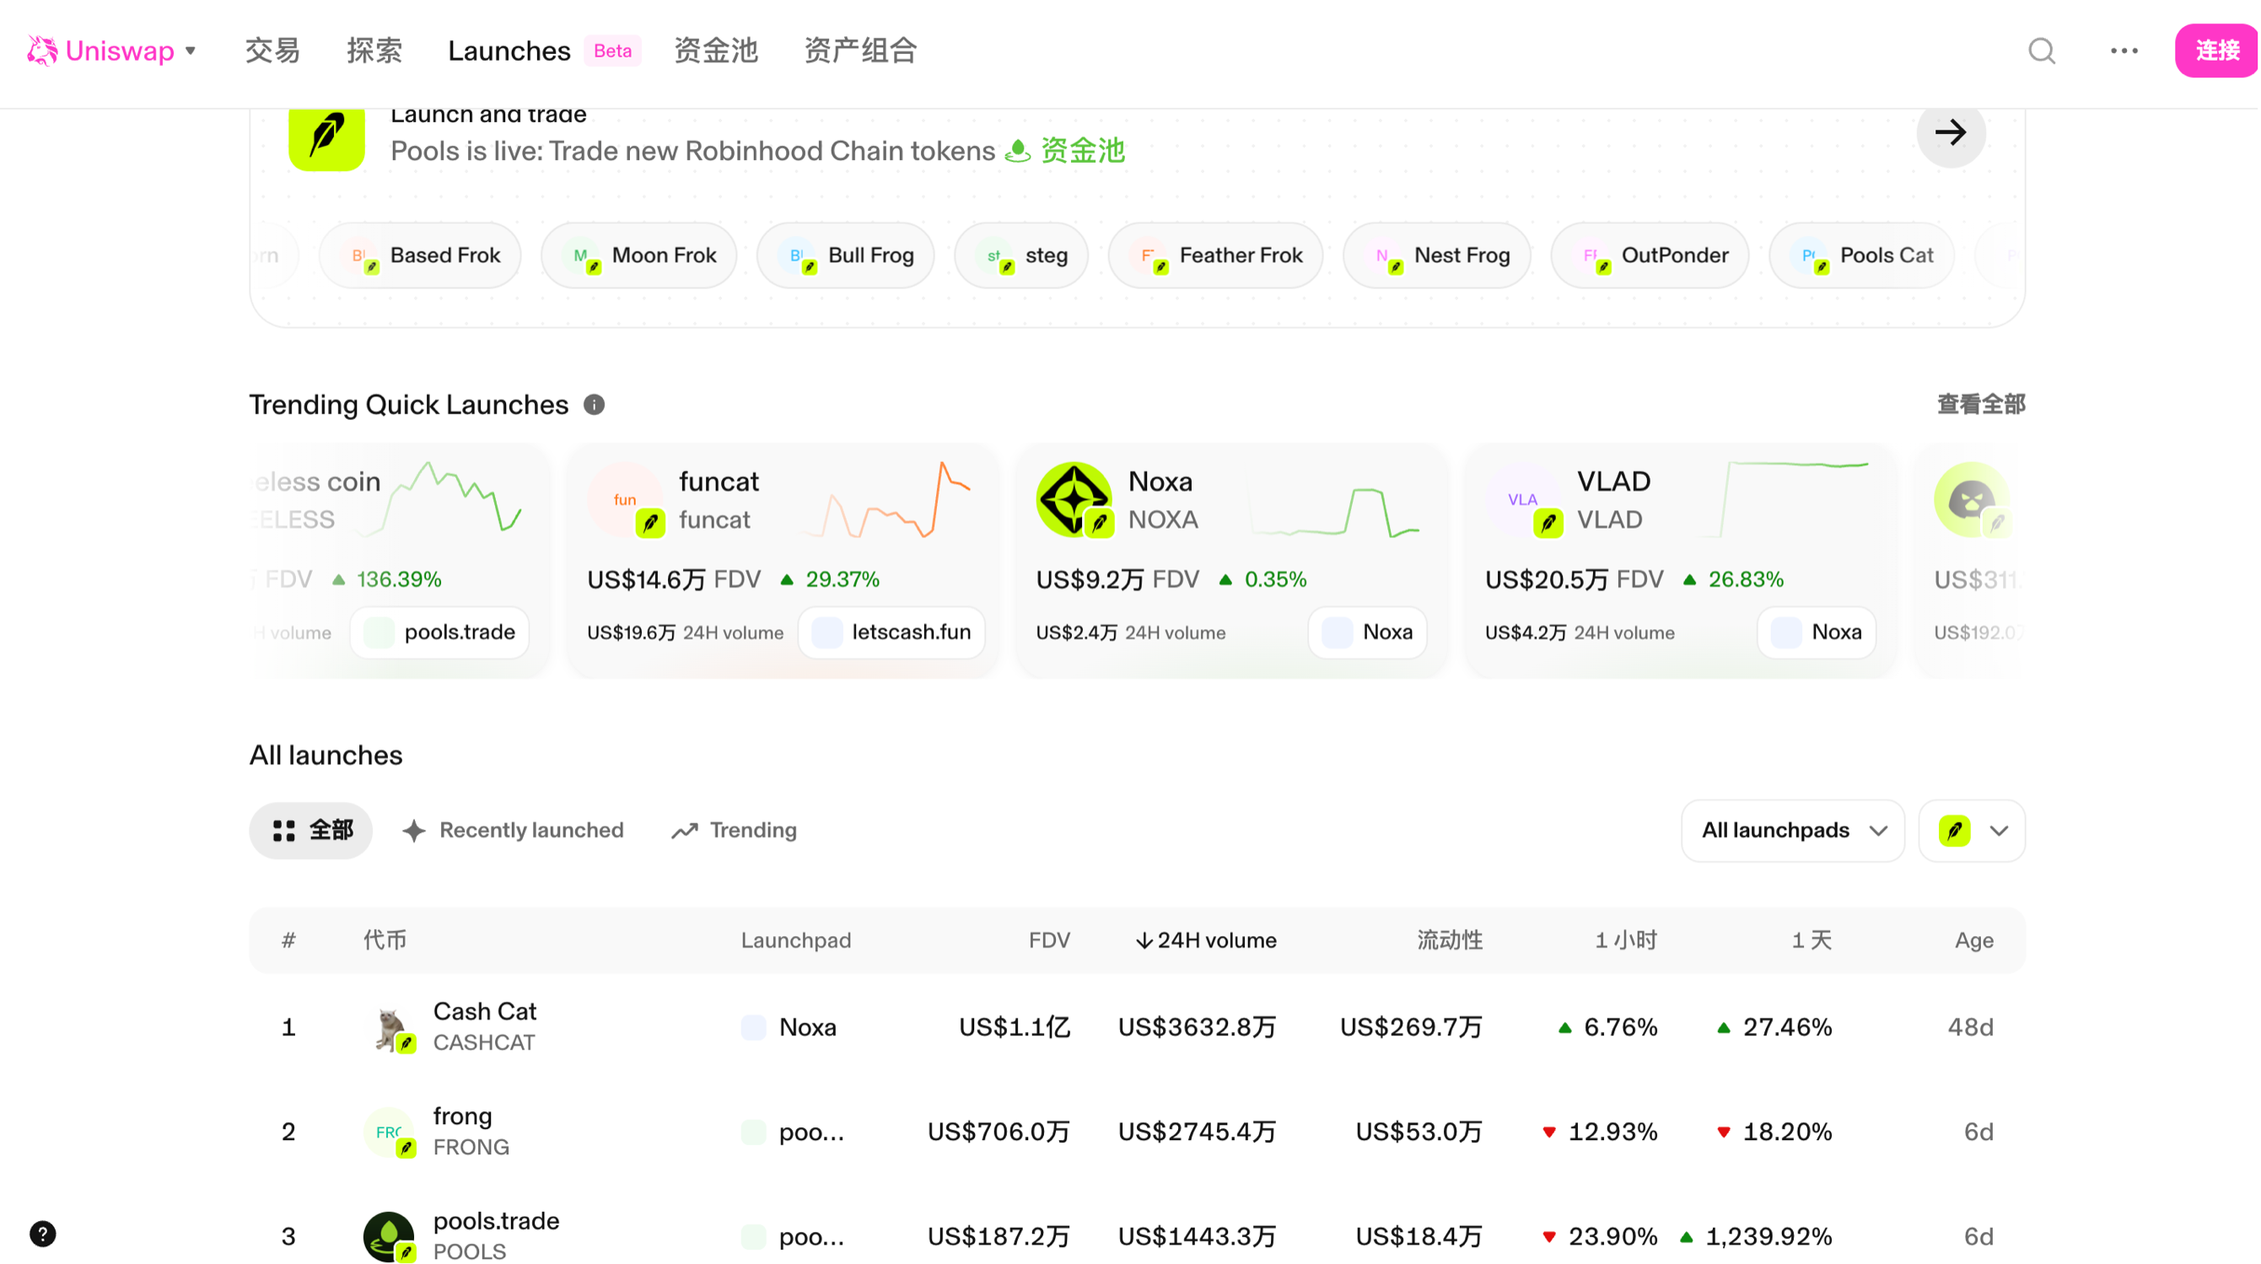2261x1264 pixels.
Task: Go to the 资金池 nav item
Action: point(717,51)
